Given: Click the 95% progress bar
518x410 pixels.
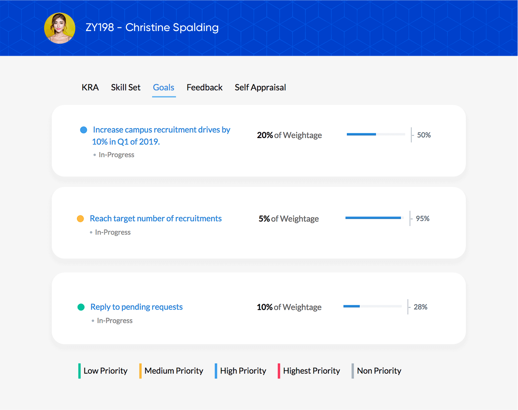Looking at the screenshot, I should click(374, 218).
